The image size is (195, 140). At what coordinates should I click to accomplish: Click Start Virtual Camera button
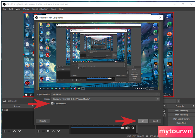coord(181,119)
